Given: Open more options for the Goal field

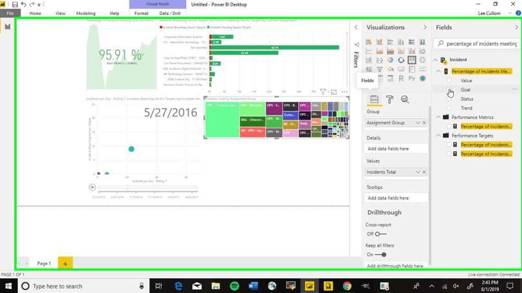Looking at the screenshot, I should click(x=515, y=89).
